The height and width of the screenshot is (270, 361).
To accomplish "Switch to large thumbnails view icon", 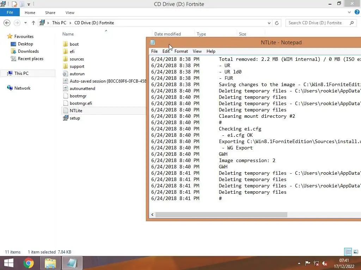I will coord(355,252).
